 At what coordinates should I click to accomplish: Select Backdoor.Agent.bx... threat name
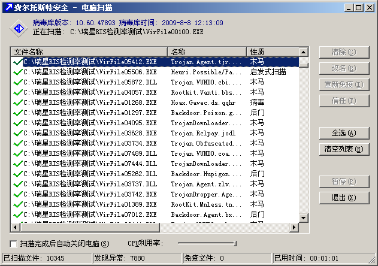point(206,214)
